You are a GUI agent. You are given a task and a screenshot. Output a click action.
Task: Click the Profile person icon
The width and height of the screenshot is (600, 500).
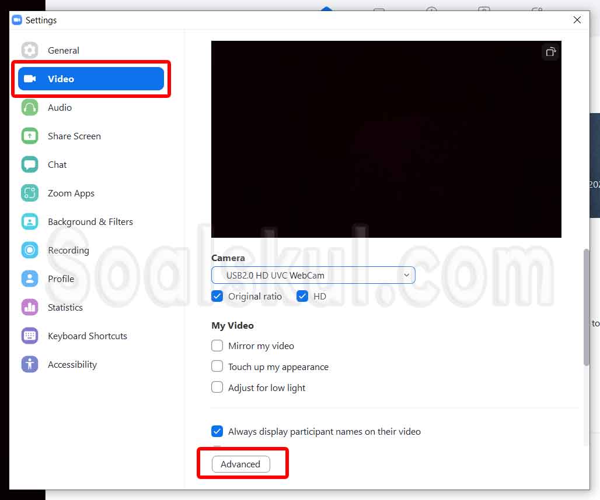(29, 279)
